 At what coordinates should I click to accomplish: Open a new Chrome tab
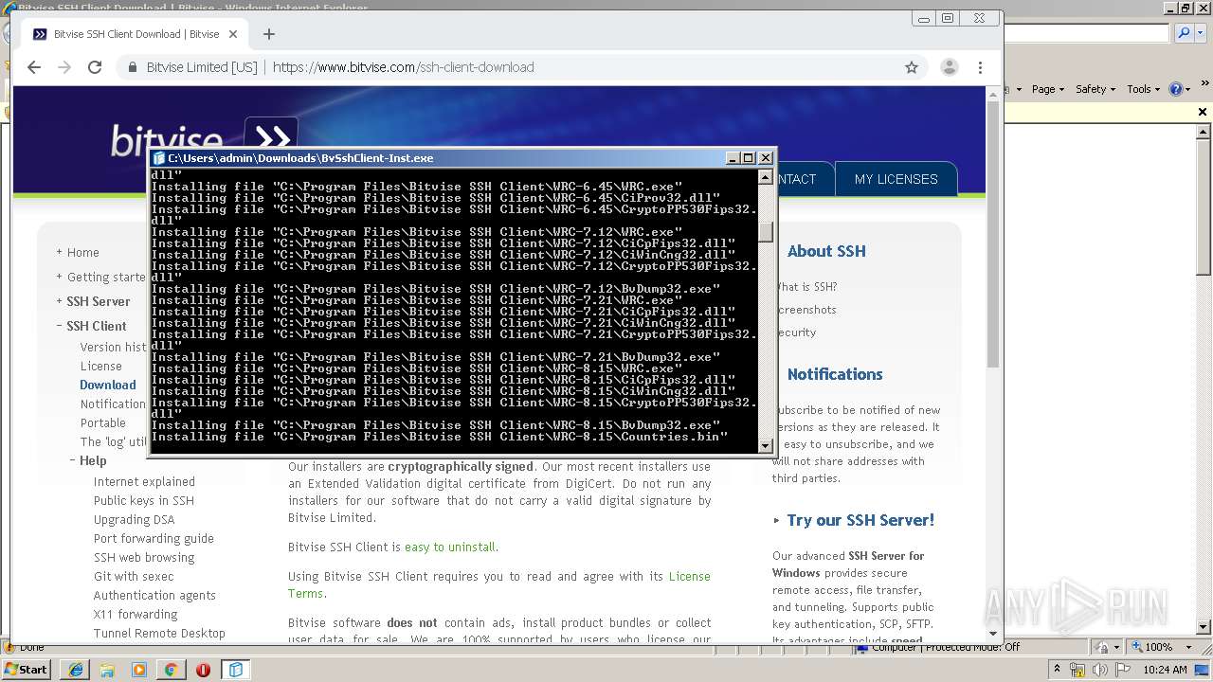[x=269, y=34]
